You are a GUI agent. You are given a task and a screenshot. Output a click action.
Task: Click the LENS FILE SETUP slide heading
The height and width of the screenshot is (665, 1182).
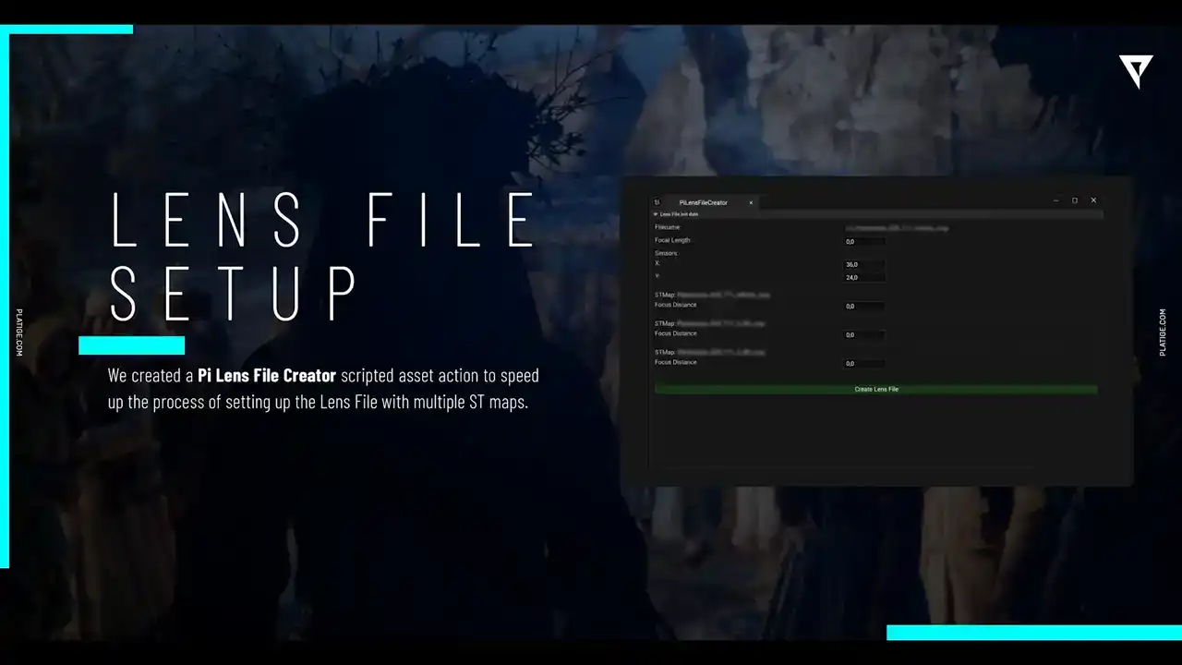coord(323,254)
